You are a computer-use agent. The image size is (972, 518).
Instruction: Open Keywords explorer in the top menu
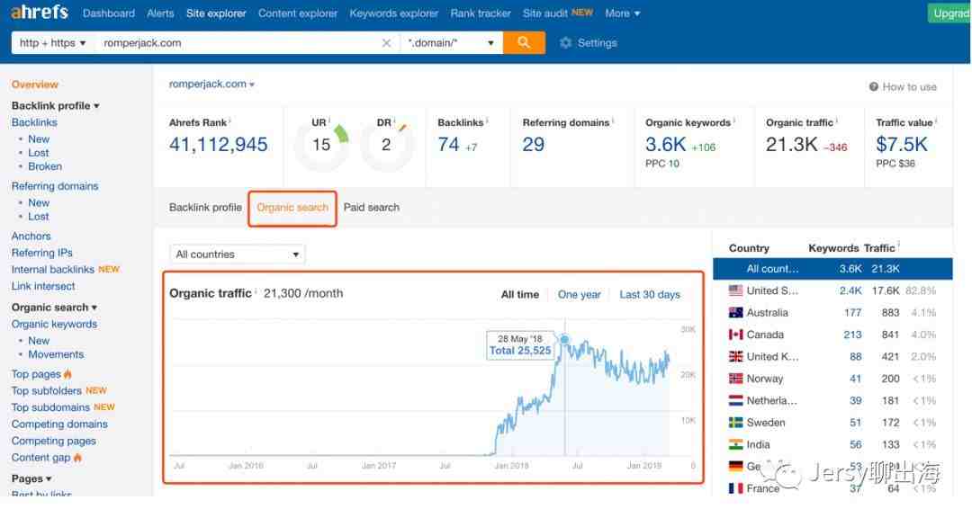(x=393, y=13)
